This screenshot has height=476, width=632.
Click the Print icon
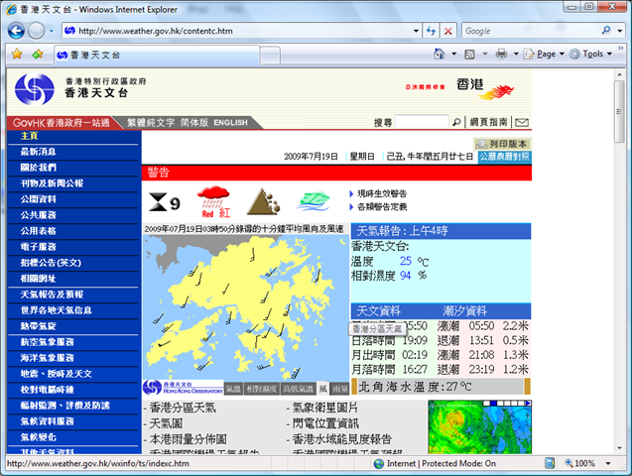tap(501, 54)
